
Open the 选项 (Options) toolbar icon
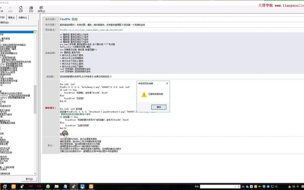point(41,9)
